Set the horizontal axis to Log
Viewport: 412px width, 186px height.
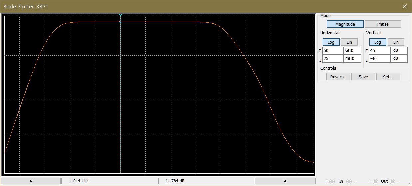[331, 42]
